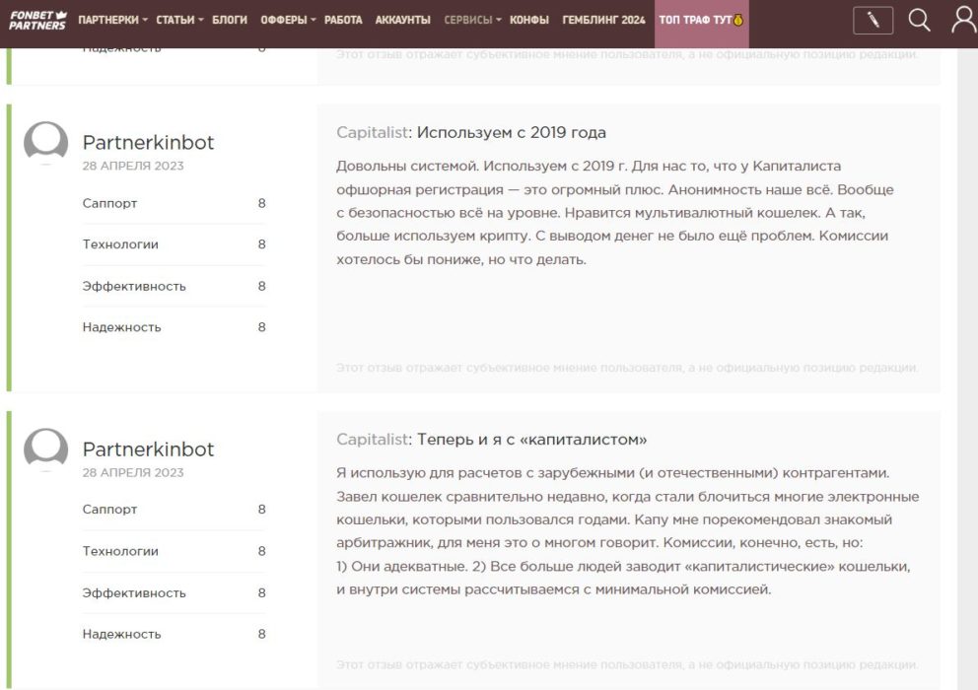The width and height of the screenshot is (978, 690).
Task: Open the pencil write-post icon
Action: click(873, 21)
